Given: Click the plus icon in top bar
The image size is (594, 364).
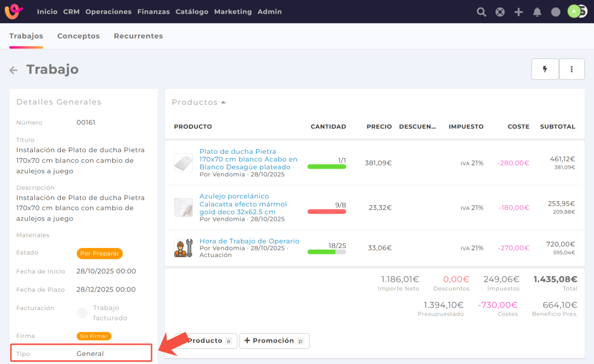Looking at the screenshot, I should [518, 12].
